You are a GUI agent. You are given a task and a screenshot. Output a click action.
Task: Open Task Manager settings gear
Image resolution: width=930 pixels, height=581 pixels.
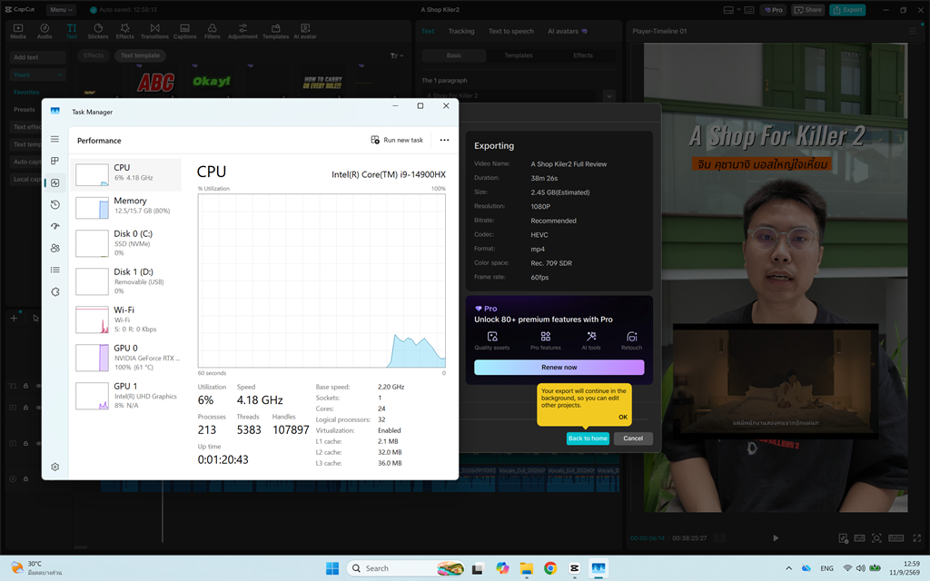[54, 468]
